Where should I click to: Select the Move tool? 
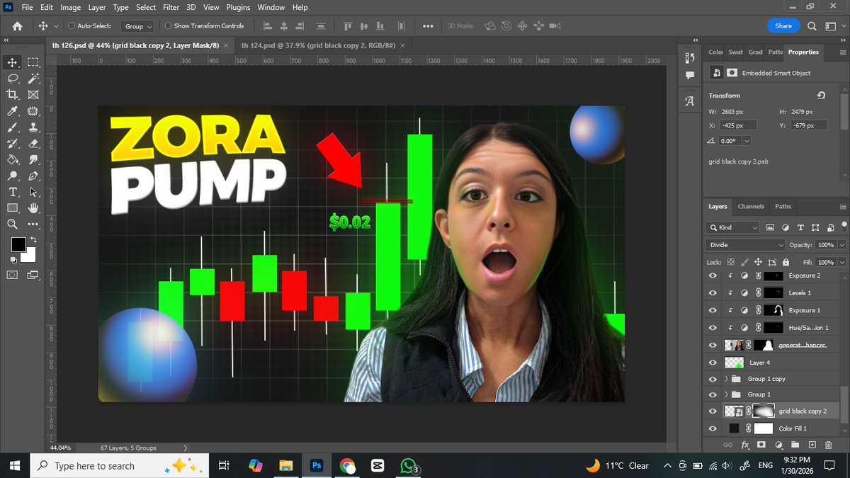coord(13,62)
